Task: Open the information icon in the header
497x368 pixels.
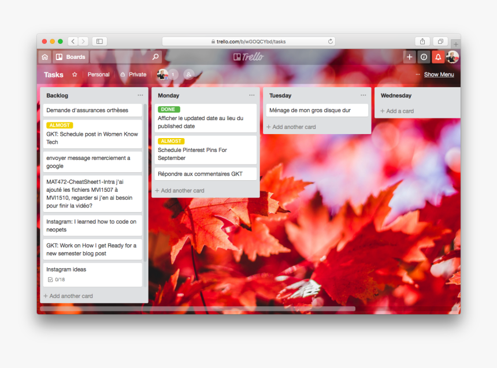Action: (424, 57)
